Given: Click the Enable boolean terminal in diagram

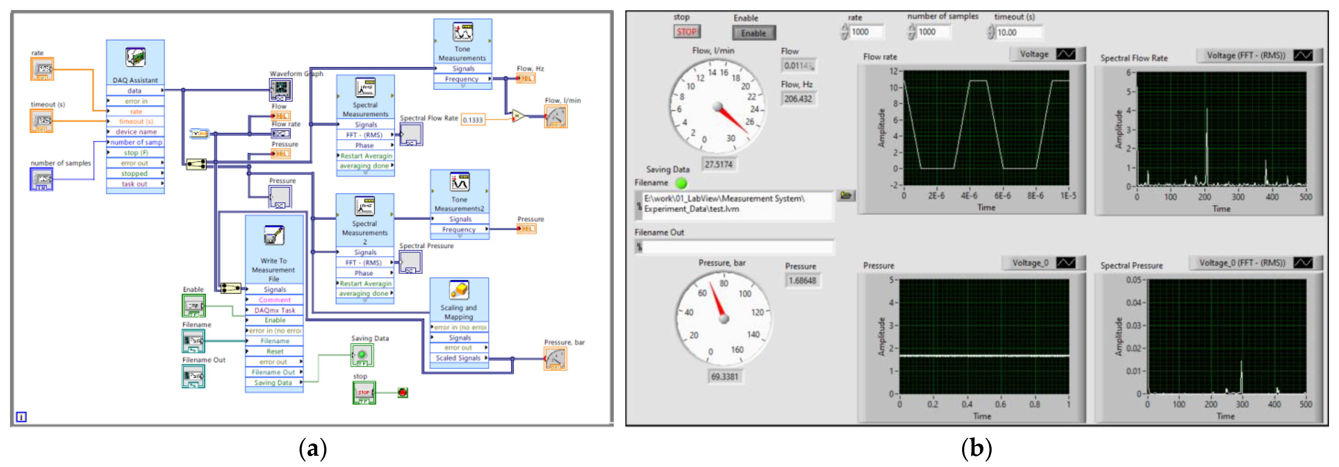Looking at the screenshot, I should click(193, 306).
